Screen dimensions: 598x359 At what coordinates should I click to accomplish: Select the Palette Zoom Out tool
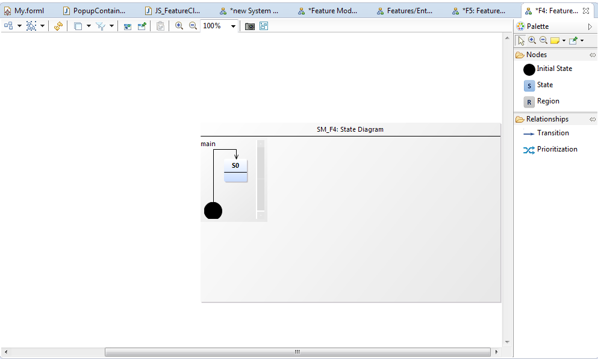(543, 40)
